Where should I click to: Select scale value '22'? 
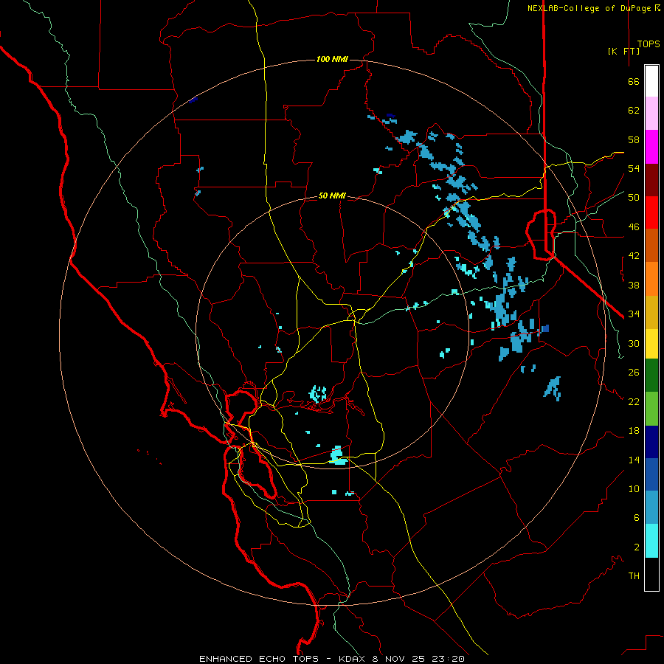coord(634,401)
